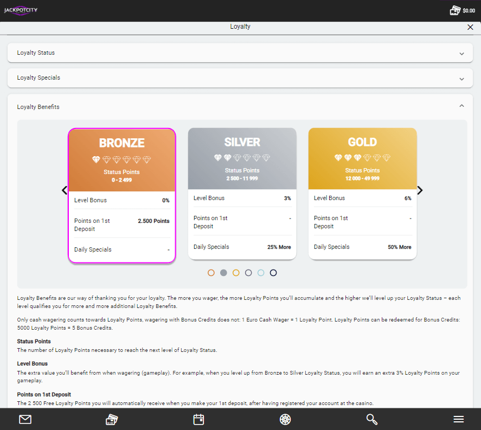481x430 pixels.
Task: Open the casino chip games icon
Action: (x=285, y=419)
